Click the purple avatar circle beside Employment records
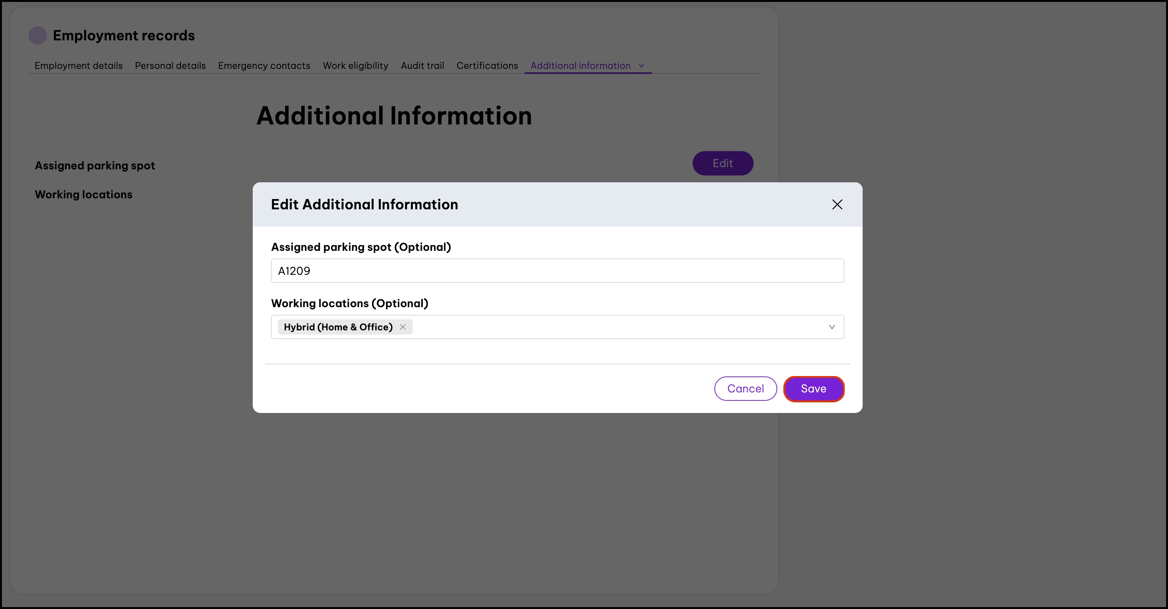Image resolution: width=1168 pixels, height=609 pixels. [38, 35]
